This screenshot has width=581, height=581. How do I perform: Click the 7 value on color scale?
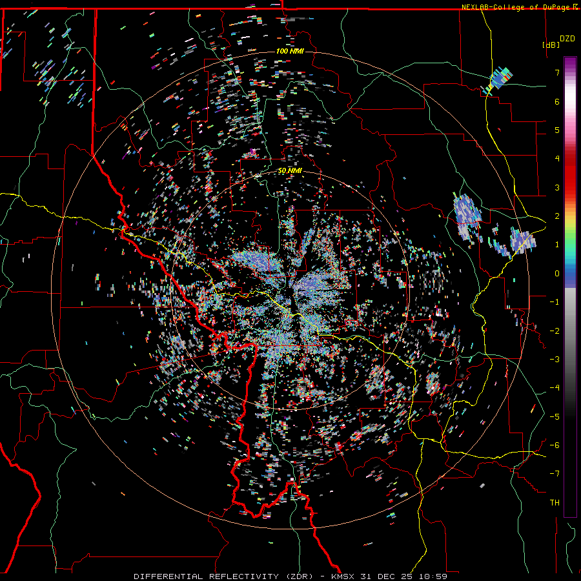(x=557, y=72)
